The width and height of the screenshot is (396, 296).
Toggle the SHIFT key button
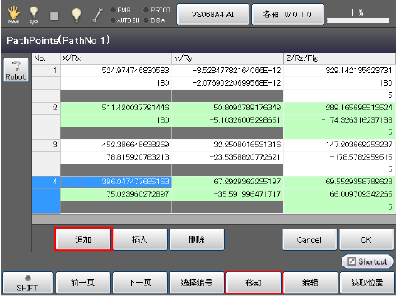point(28,283)
